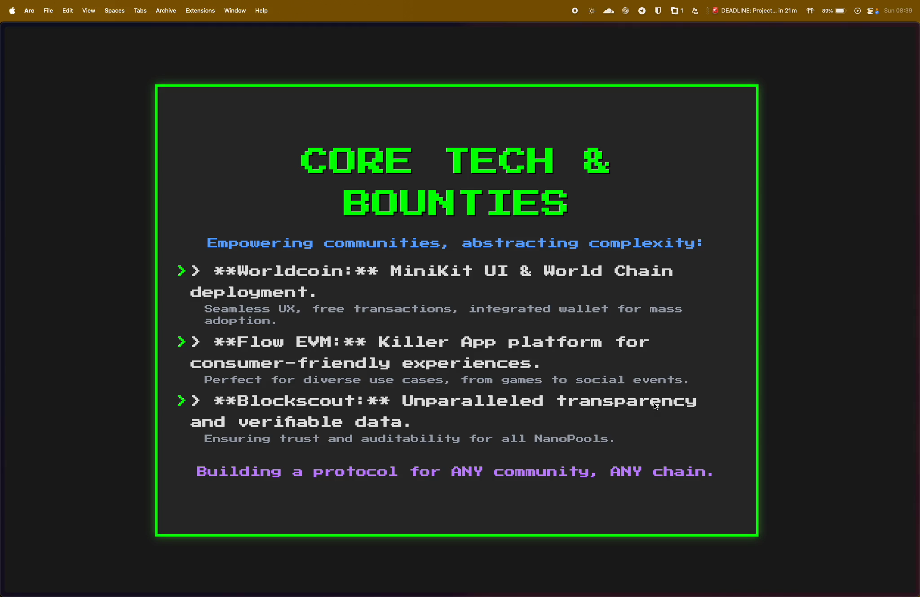Image resolution: width=920 pixels, height=597 pixels.
Task: Click the screen recording stop icon
Action: tap(575, 10)
